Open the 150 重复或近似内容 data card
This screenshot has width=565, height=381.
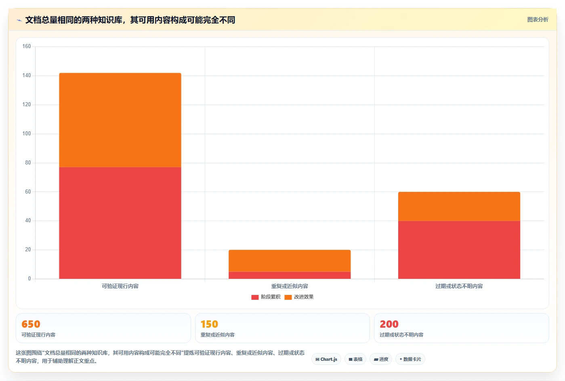(x=282, y=328)
